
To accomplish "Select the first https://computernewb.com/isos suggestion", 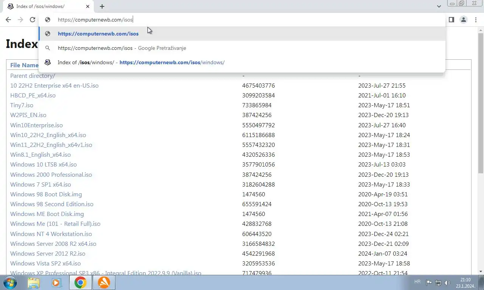I will point(242,34).
